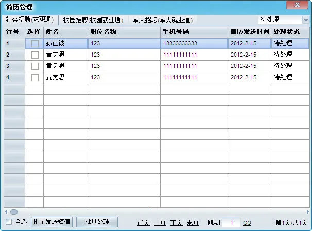
Task: Enable the 全选 select-all checkbox
Action: pos(9,222)
